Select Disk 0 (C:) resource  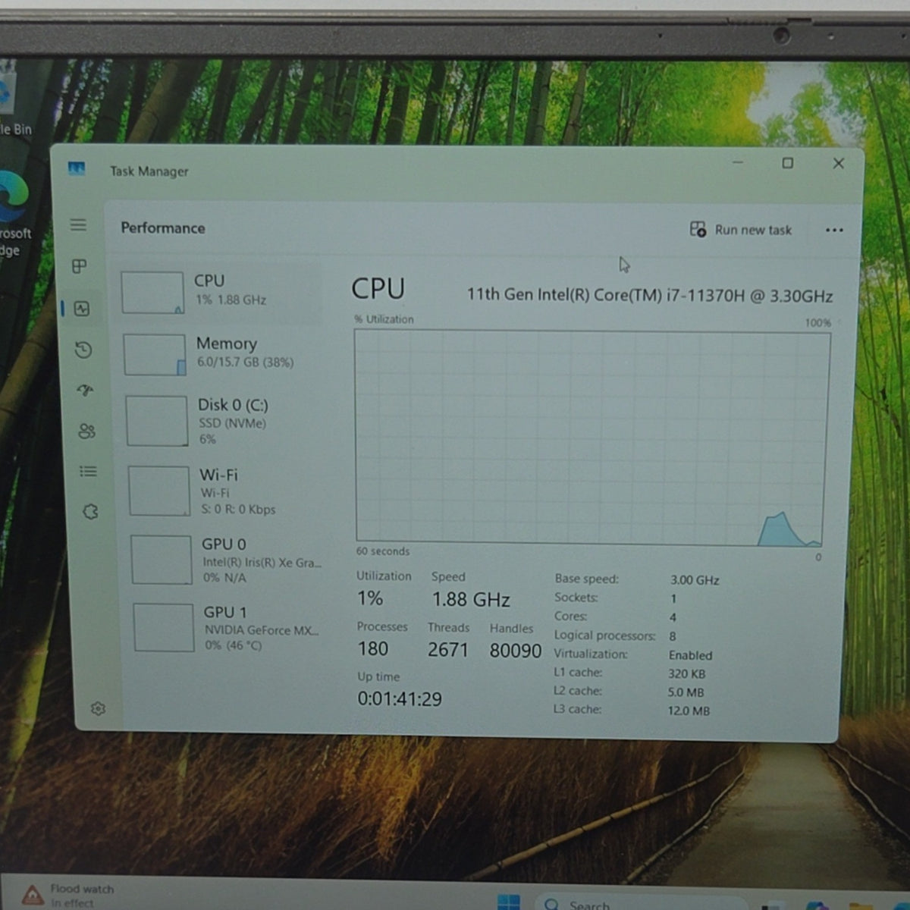tap(222, 421)
